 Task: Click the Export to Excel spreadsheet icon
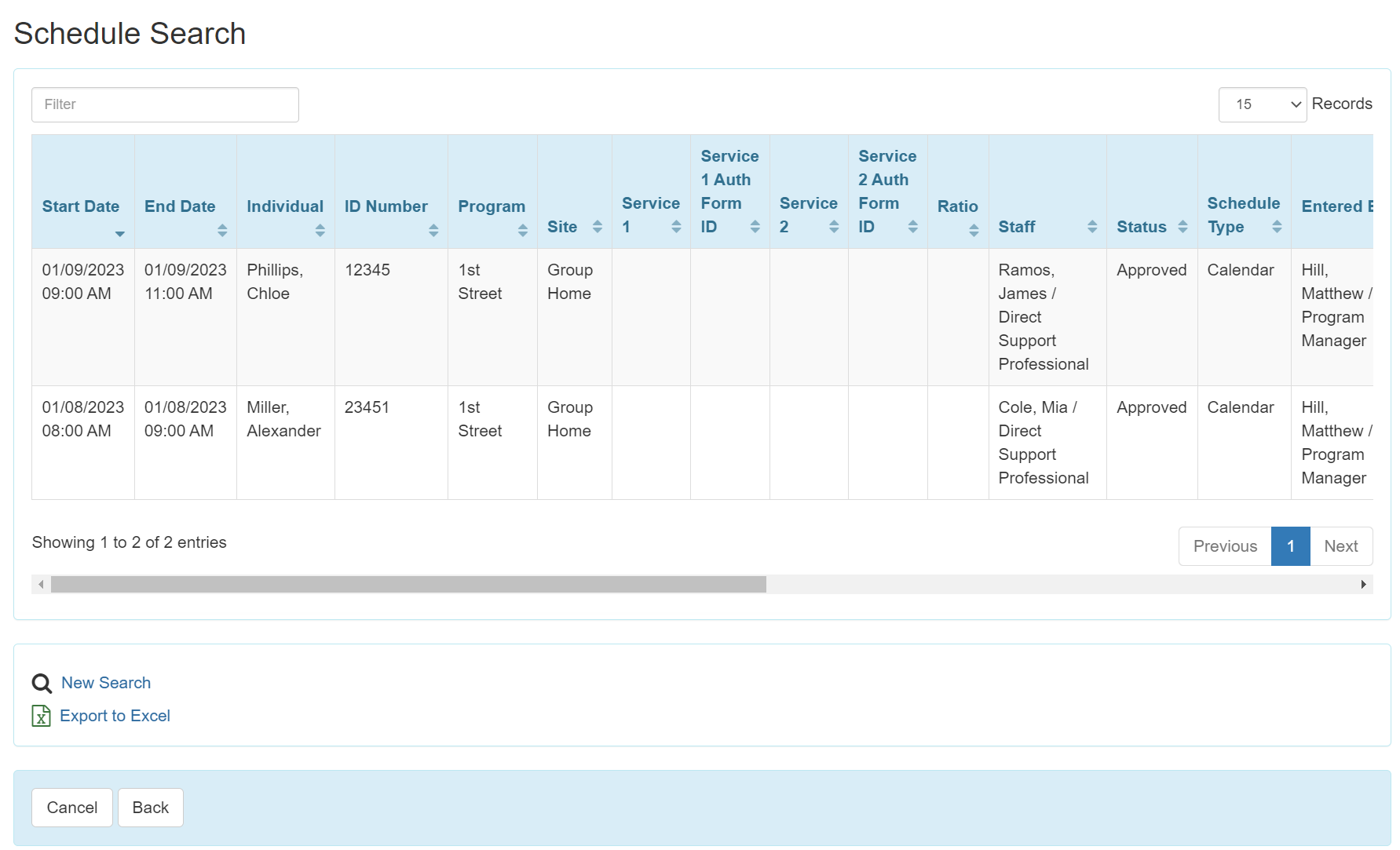[40, 716]
